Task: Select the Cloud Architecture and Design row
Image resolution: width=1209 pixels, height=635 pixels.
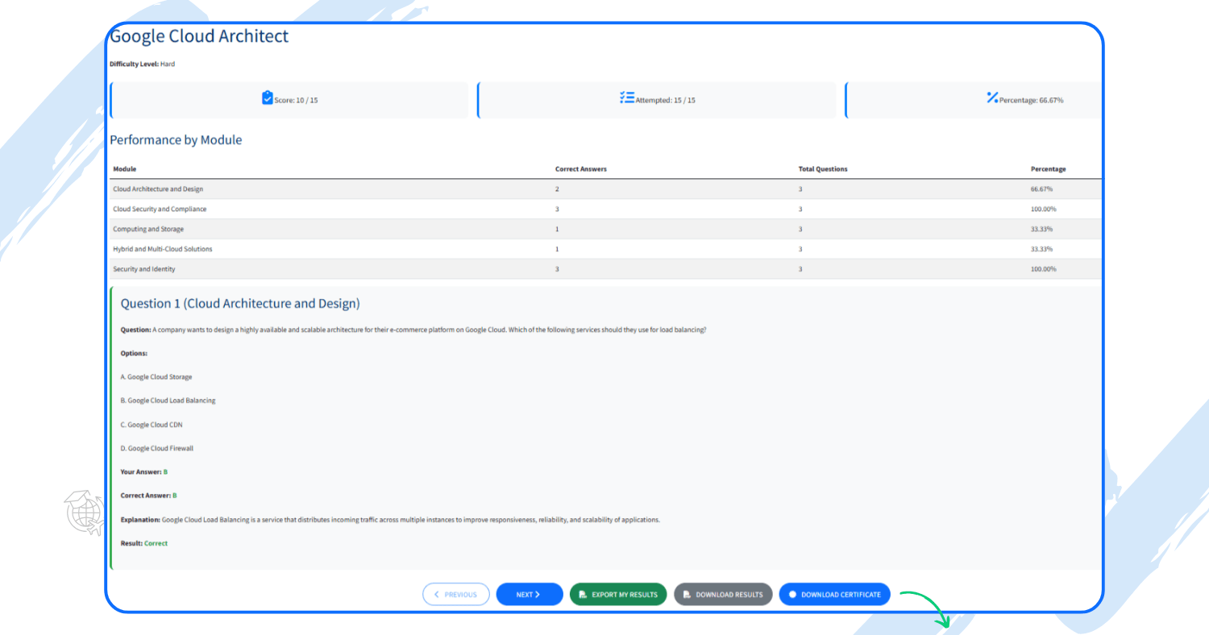Action: point(158,189)
